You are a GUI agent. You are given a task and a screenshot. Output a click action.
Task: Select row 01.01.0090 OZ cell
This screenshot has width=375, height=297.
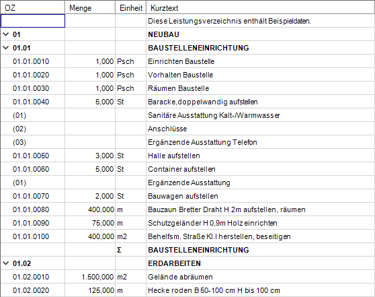tap(33, 223)
